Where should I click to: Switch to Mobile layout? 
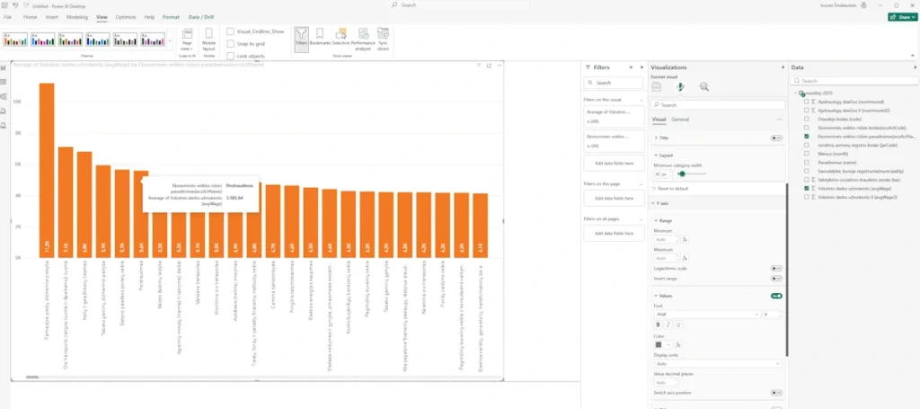tap(208, 39)
